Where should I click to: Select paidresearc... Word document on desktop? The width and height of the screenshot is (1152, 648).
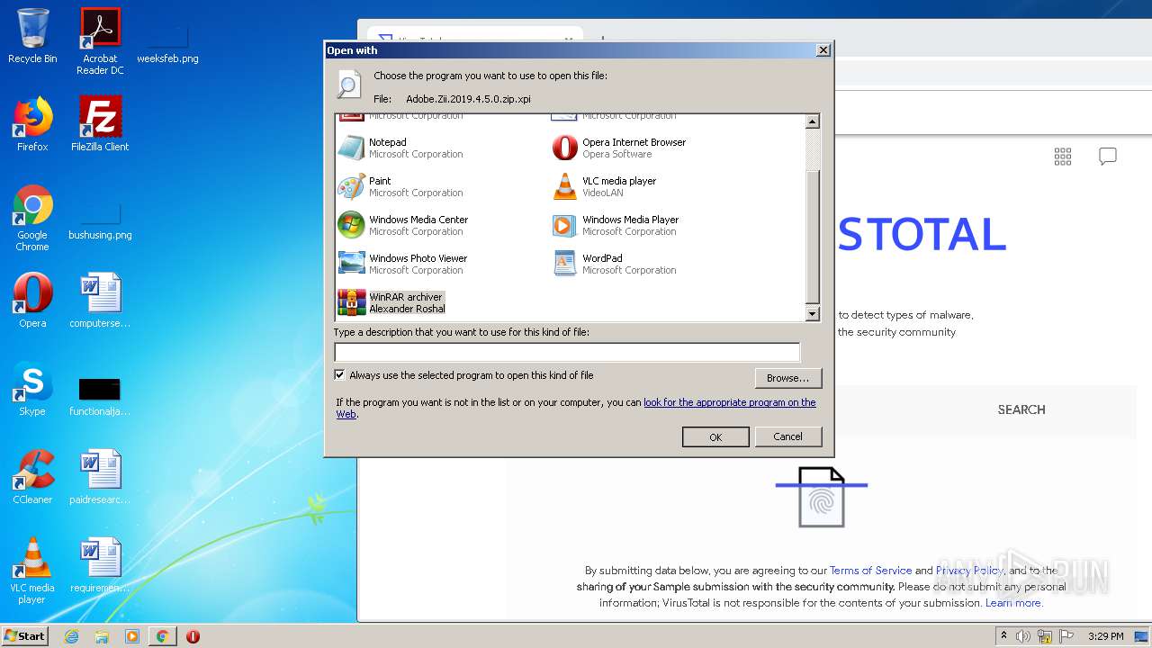100,477
